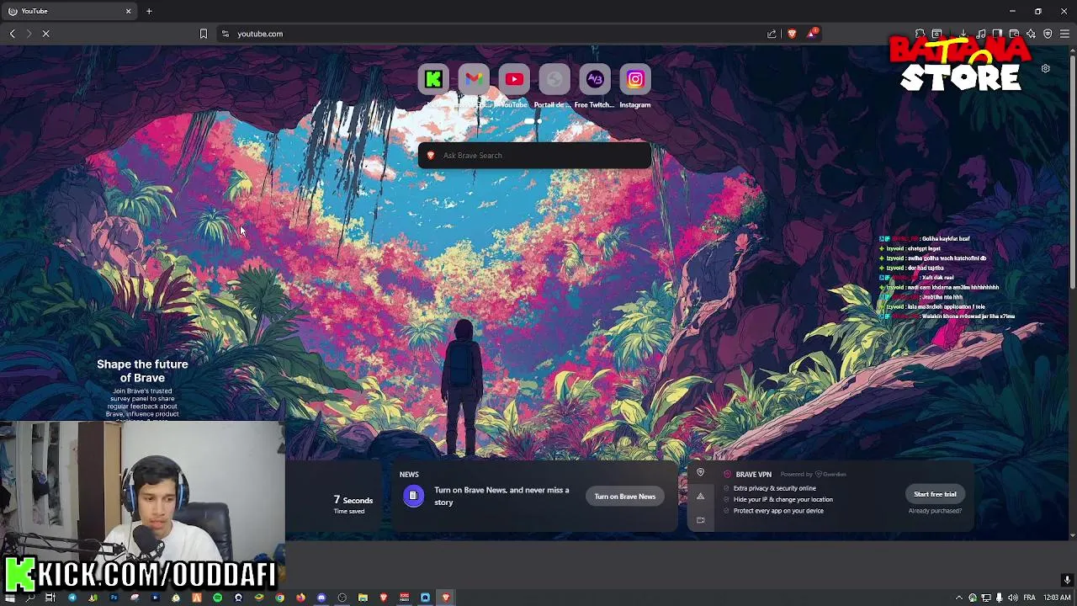This screenshot has height=606, width=1077.
Task: Show hidden system tray icons
Action: (x=958, y=598)
